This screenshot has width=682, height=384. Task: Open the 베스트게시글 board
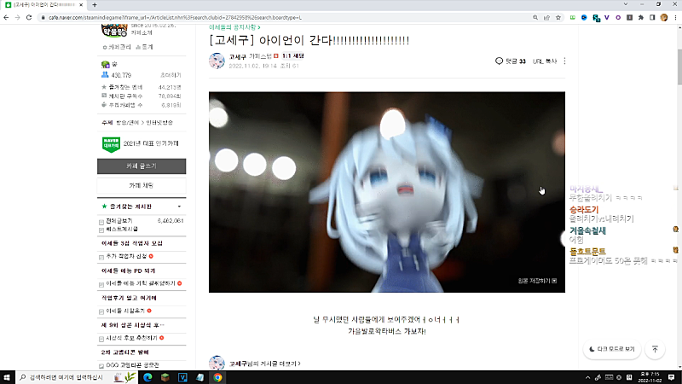pos(122,229)
